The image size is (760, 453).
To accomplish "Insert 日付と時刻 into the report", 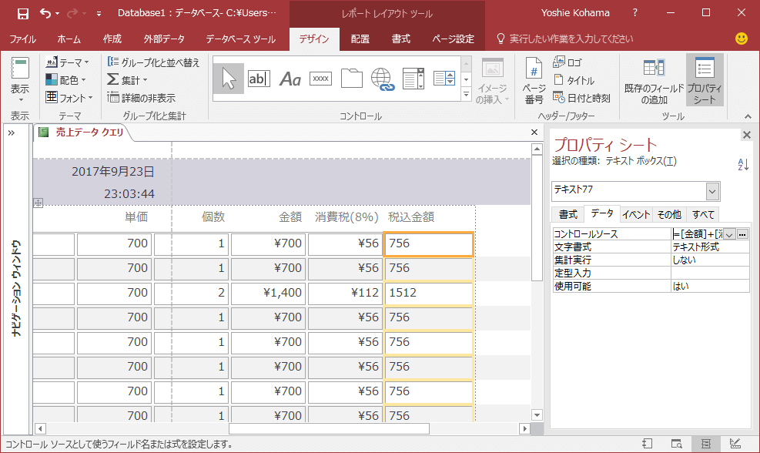I will (x=581, y=98).
